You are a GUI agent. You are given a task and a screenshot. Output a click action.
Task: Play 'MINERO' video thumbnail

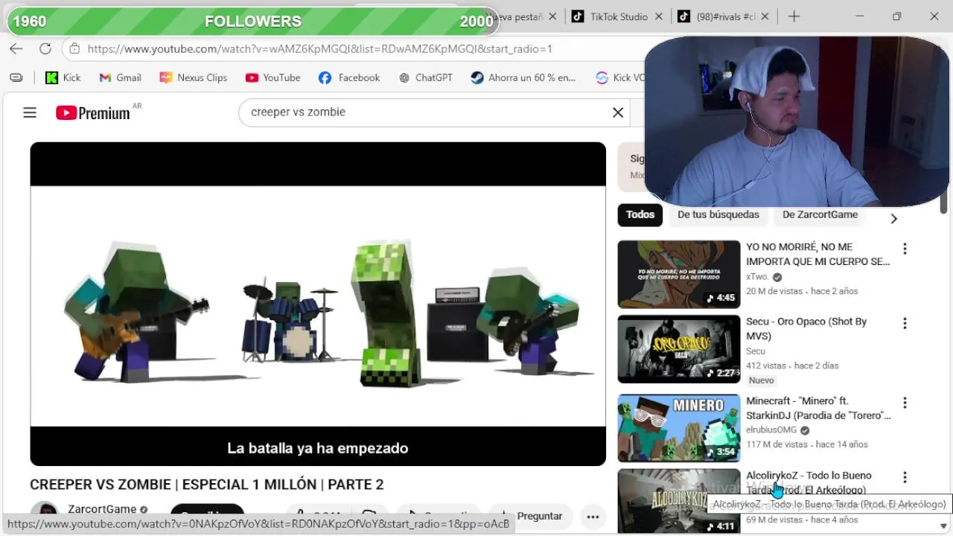coord(679,428)
